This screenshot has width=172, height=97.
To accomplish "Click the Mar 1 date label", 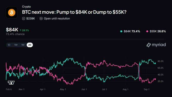I will pos(21,89).
